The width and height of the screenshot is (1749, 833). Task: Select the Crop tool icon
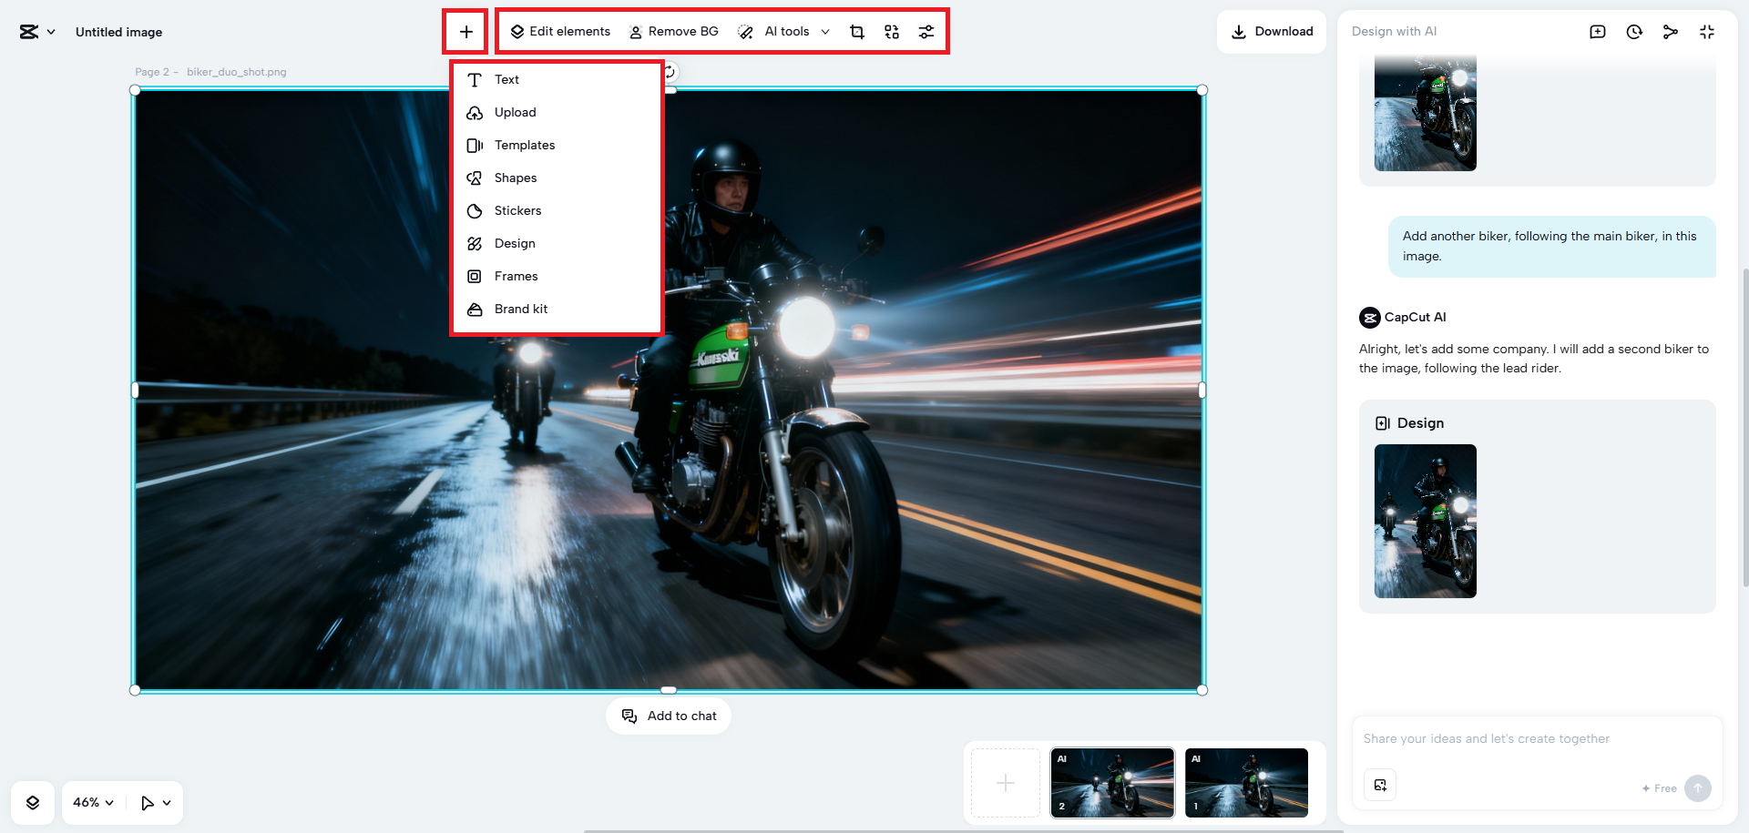coord(857,32)
